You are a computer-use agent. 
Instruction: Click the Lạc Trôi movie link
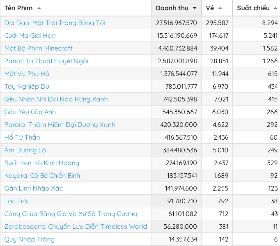click(x=16, y=201)
